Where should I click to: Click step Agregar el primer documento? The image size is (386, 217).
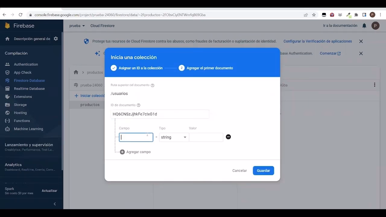[206, 68]
